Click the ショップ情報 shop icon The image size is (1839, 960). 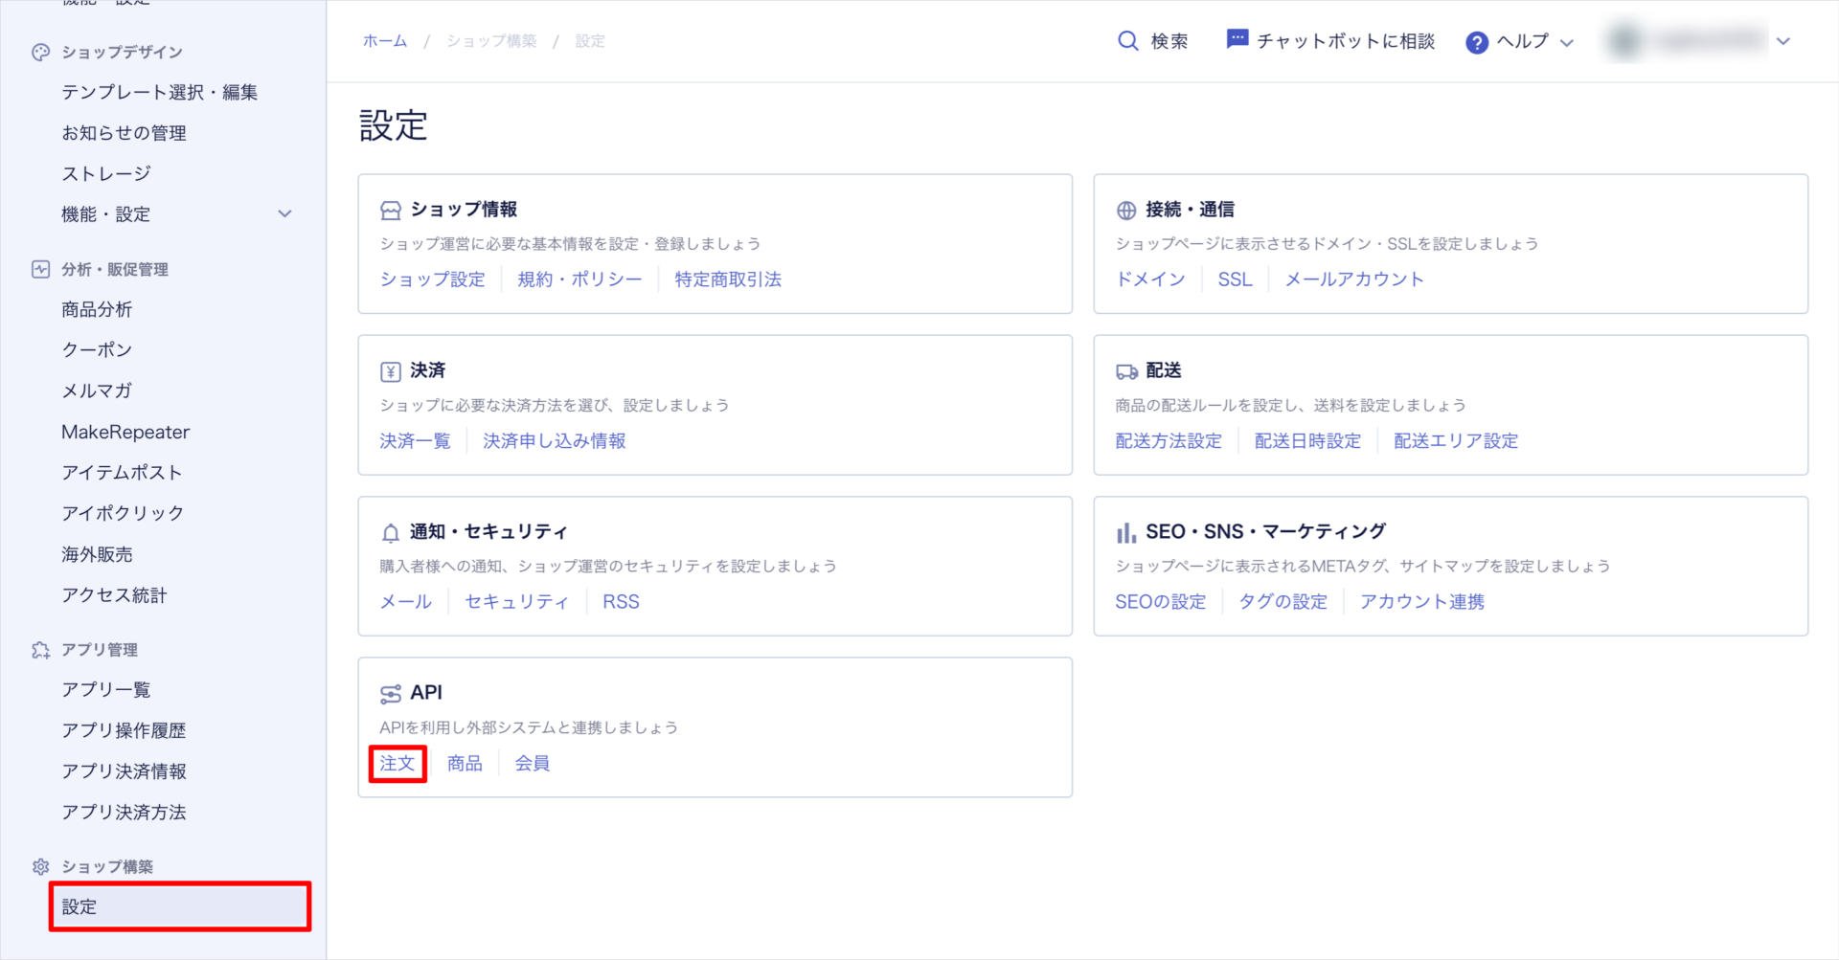[389, 209]
